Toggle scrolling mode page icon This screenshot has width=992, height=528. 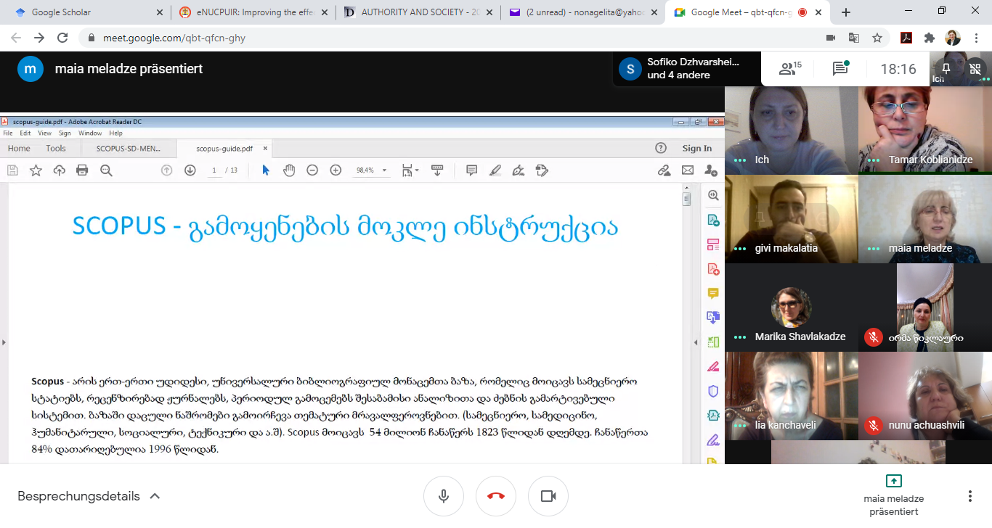pyautogui.click(x=437, y=170)
